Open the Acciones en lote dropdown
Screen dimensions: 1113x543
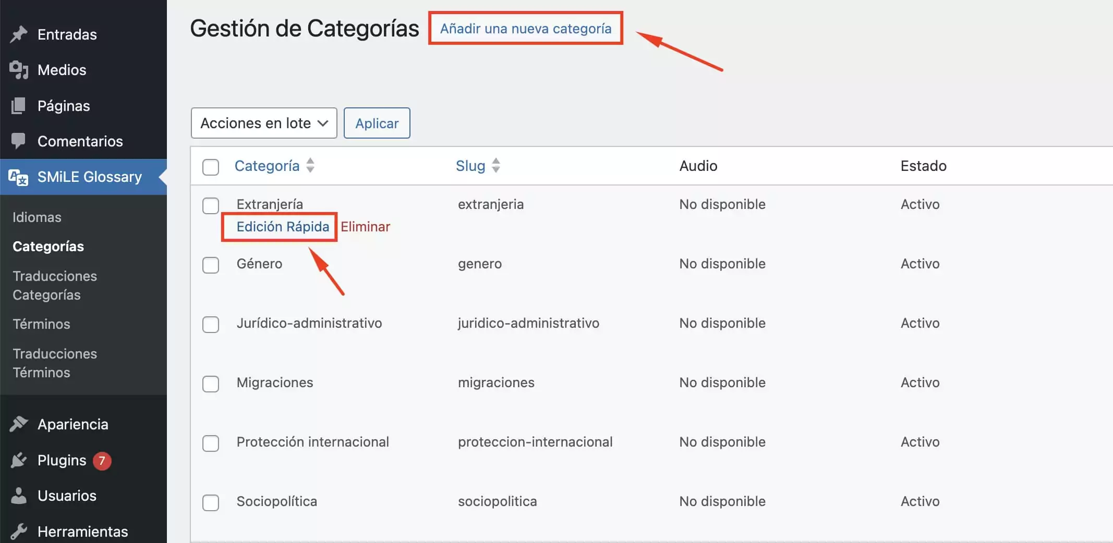point(264,123)
